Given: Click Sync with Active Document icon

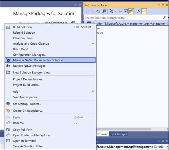Looking at the screenshot, I should click(120, 11).
